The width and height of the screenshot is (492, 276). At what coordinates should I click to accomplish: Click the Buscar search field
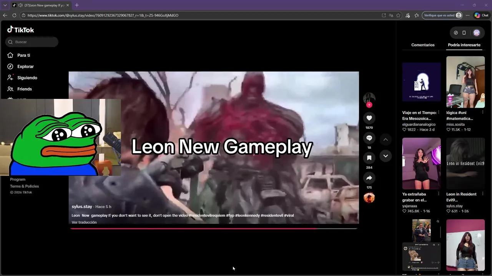click(x=32, y=42)
